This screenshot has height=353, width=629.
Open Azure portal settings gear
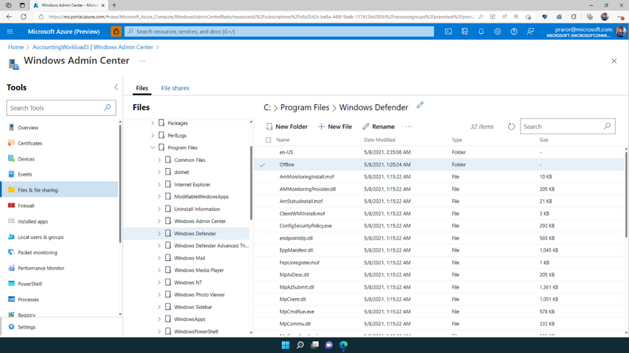[x=497, y=32]
